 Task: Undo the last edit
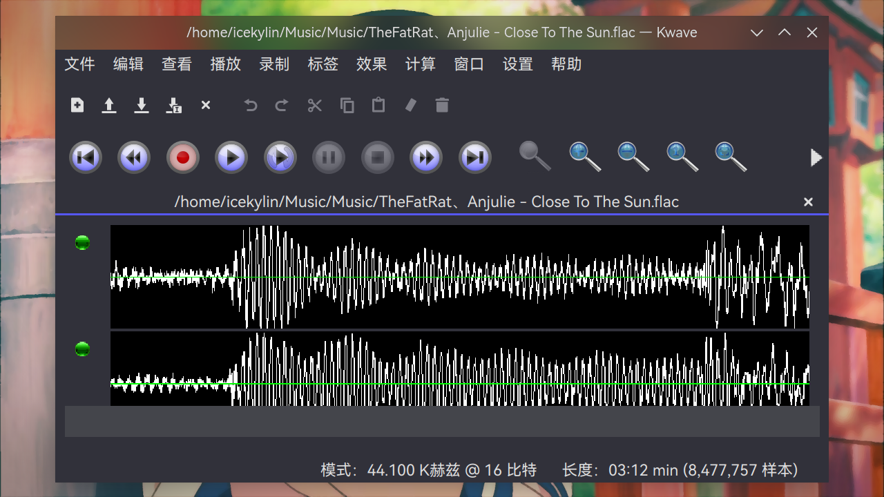[x=249, y=105]
